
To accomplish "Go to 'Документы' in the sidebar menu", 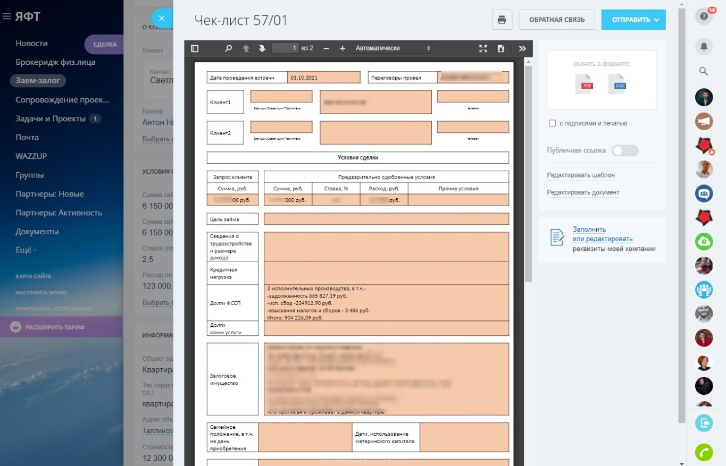I will (x=37, y=232).
